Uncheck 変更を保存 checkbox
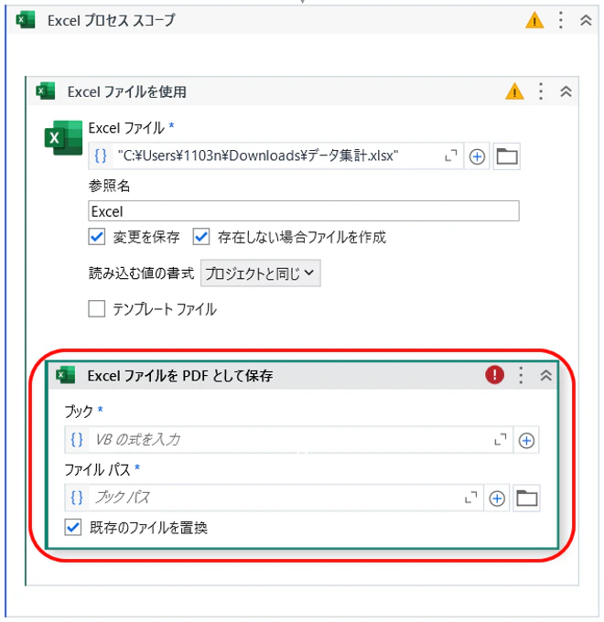Image resolution: width=604 pixels, height=622 pixels. pos(97,237)
